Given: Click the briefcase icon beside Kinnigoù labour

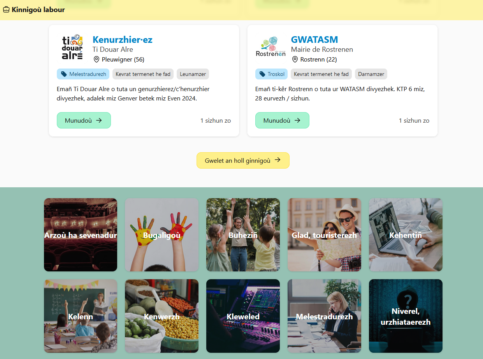Looking at the screenshot, I should [x=6, y=10].
